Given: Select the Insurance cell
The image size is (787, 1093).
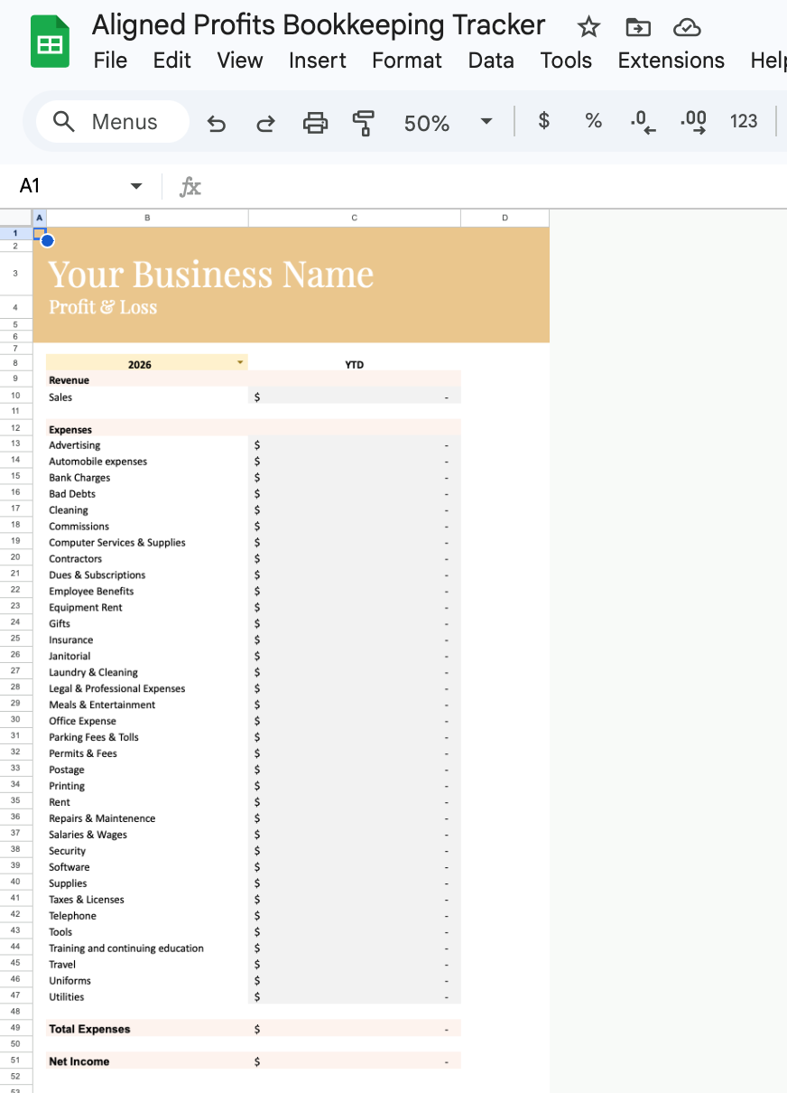Looking at the screenshot, I should (x=147, y=640).
